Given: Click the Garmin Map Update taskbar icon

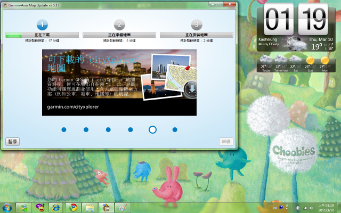Looking at the screenshot, I should tap(107, 208).
